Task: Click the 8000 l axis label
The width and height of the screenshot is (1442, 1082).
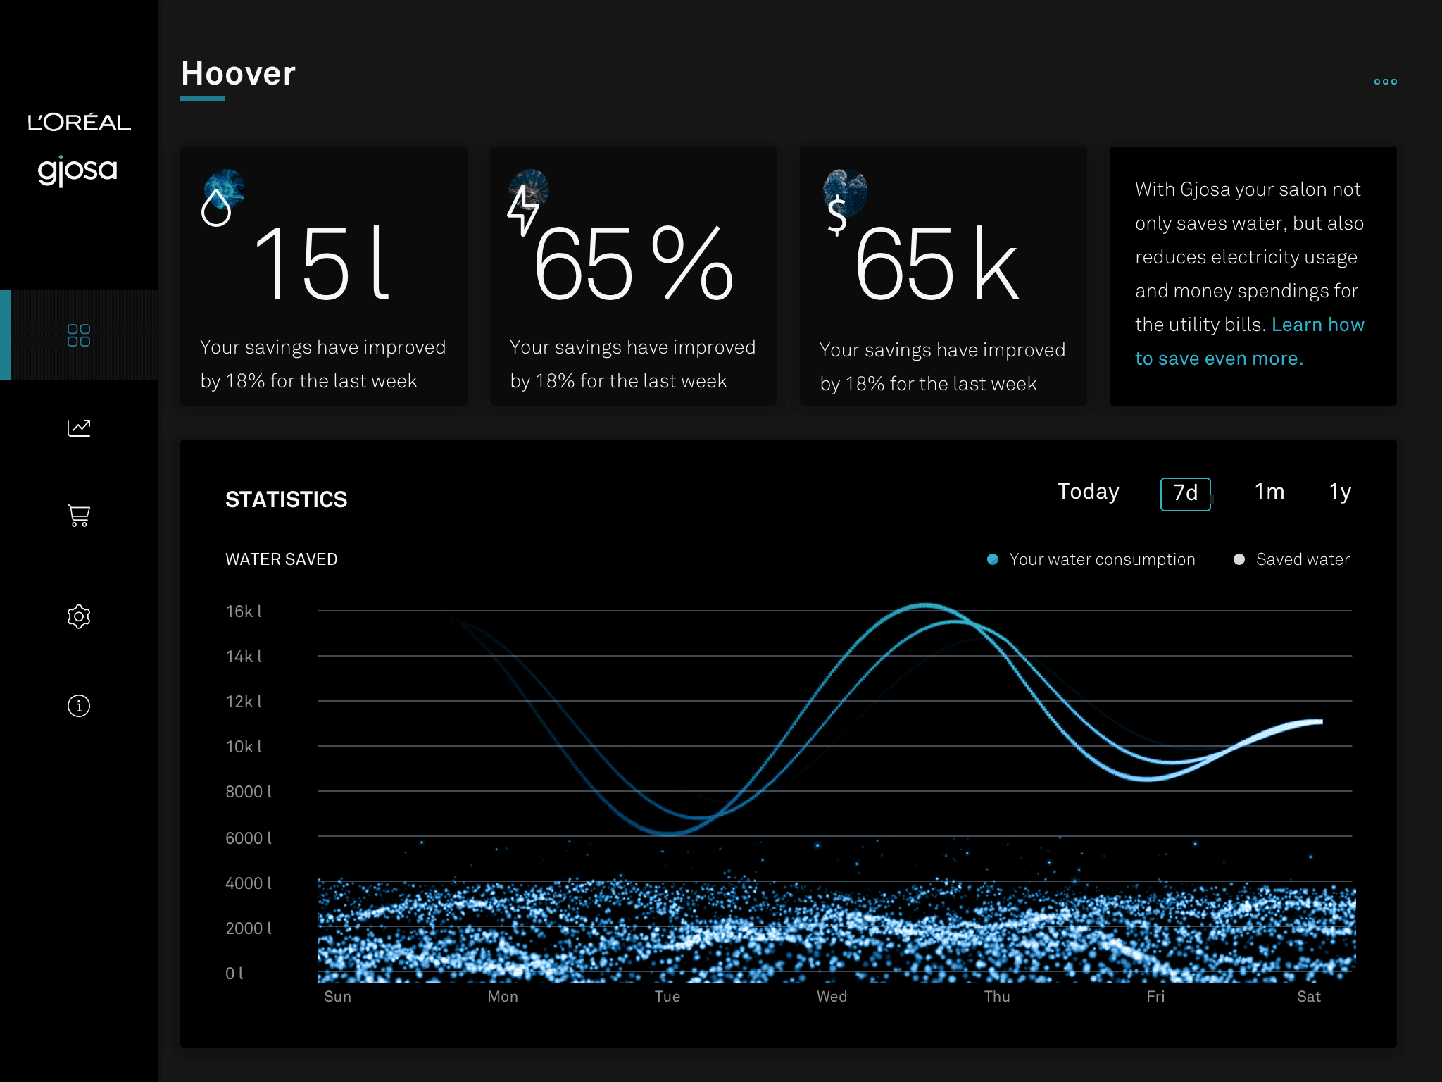Action: [249, 792]
